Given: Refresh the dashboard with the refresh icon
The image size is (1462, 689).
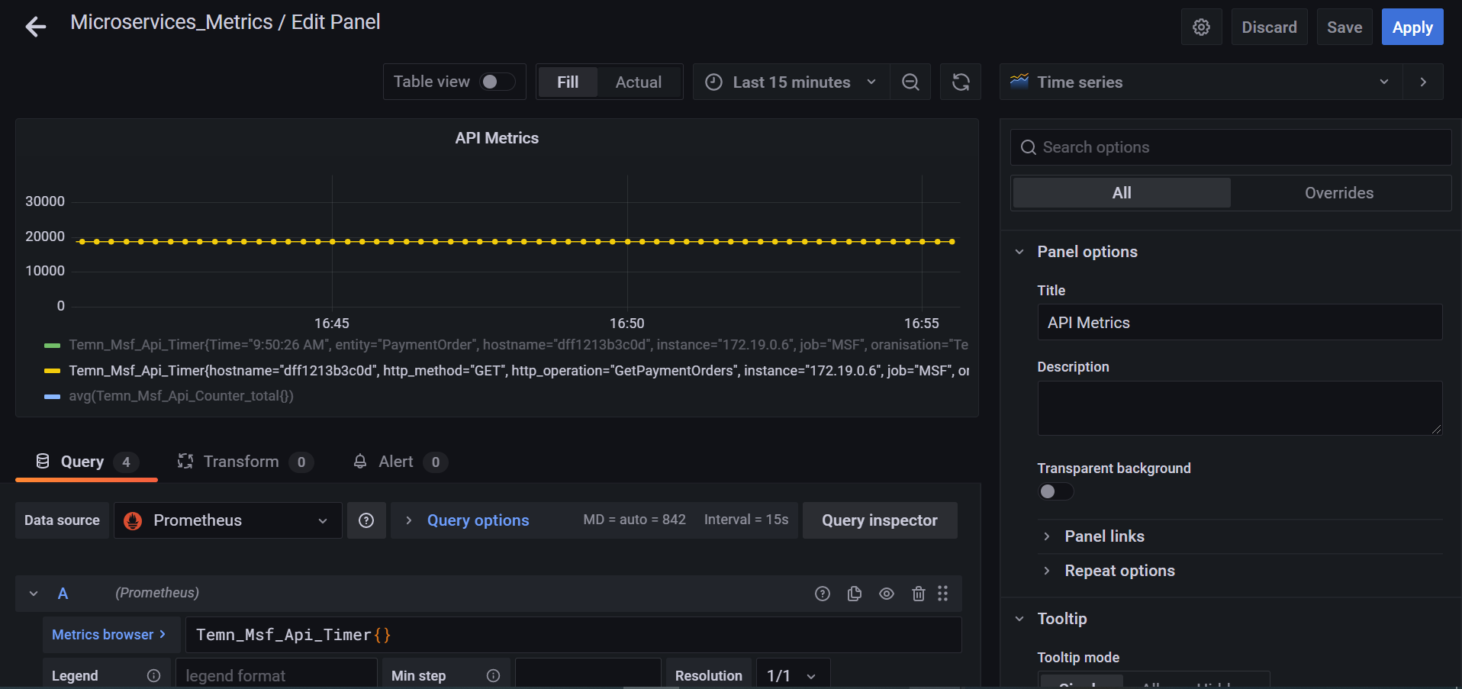Looking at the screenshot, I should click(961, 82).
